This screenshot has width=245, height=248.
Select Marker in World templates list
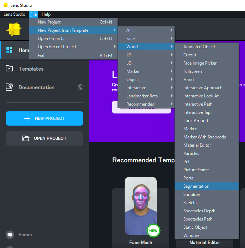pos(207,129)
